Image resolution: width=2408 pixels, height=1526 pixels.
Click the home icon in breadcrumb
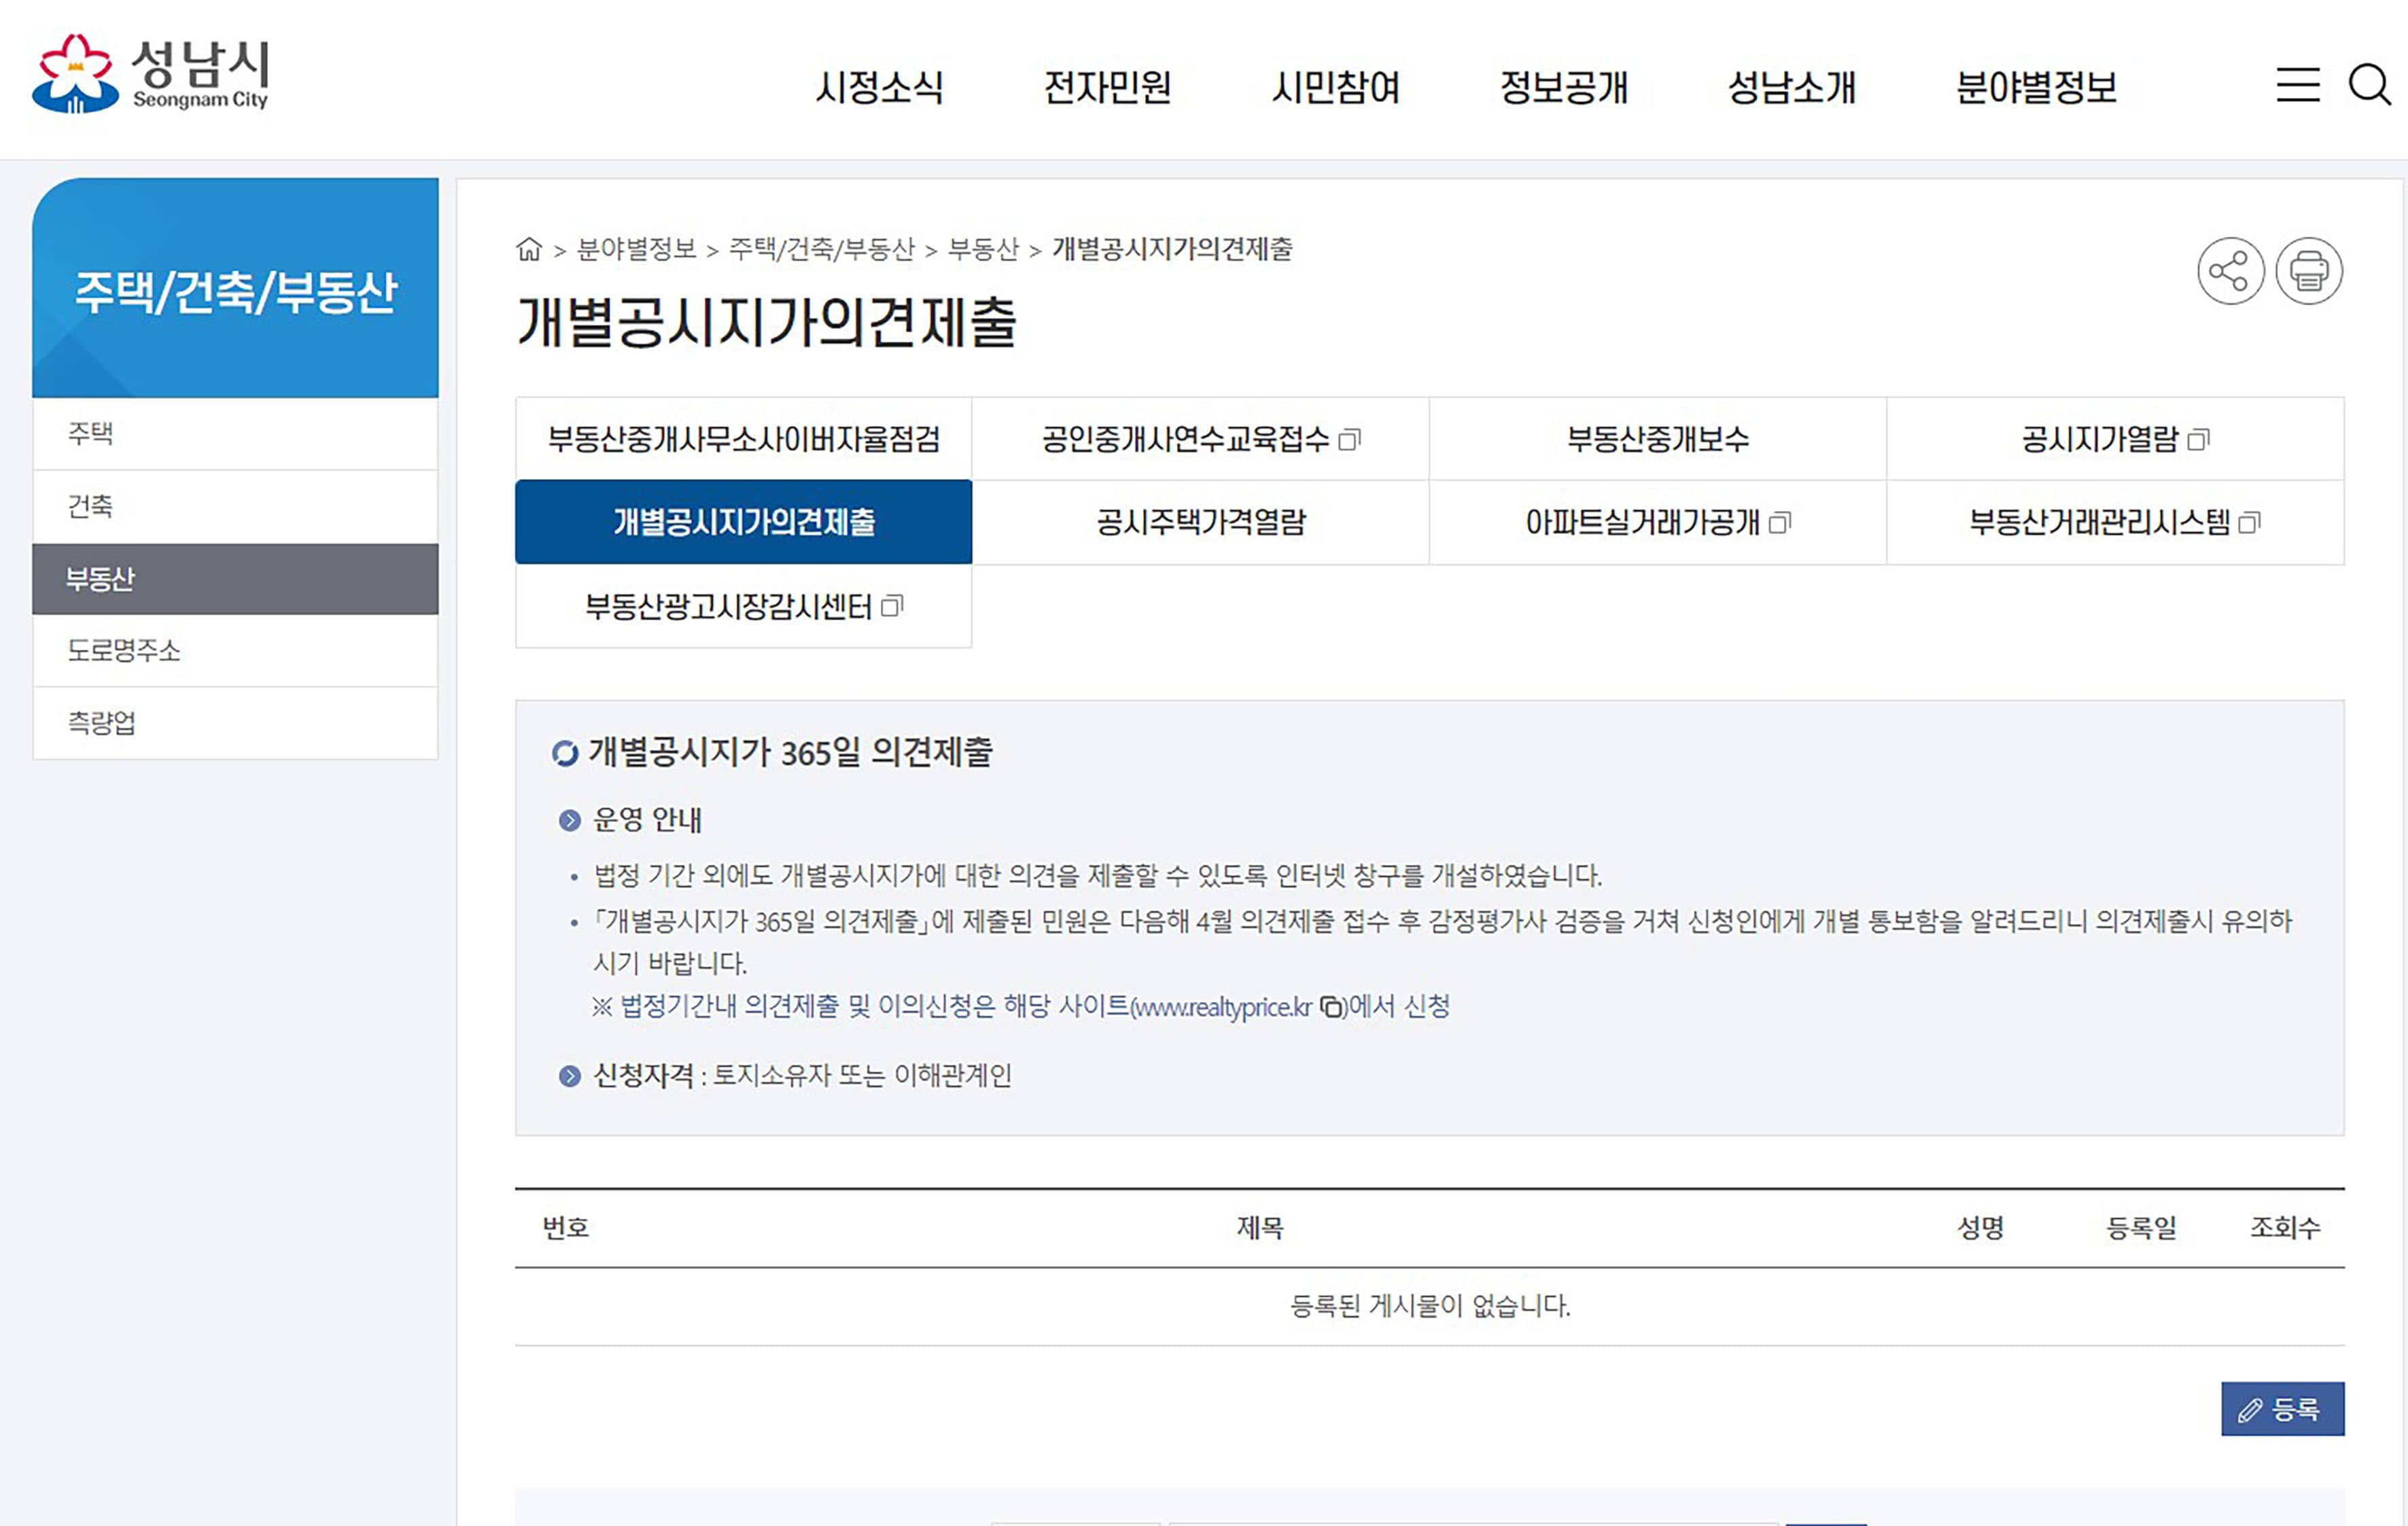pos(529,249)
